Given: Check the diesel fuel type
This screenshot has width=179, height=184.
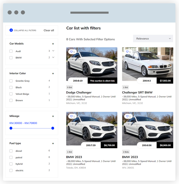Looking at the screenshot, I should point(11,151).
